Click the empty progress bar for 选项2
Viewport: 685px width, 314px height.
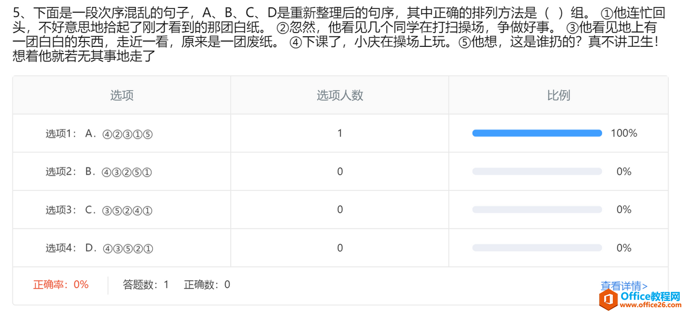(x=537, y=171)
